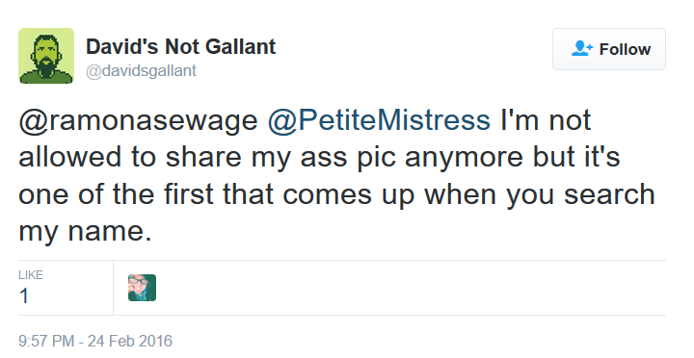Select the word Follow in the button
Viewport: 694px width, 358px height.
coord(625,49)
